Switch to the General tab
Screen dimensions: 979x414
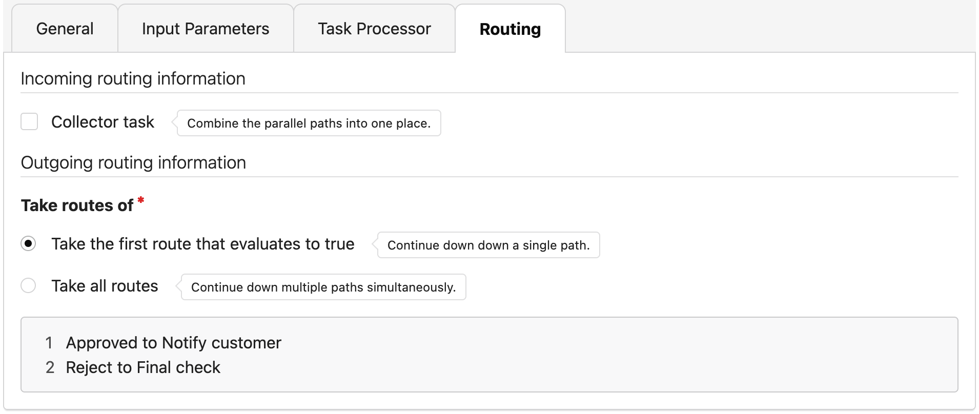coord(65,29)
